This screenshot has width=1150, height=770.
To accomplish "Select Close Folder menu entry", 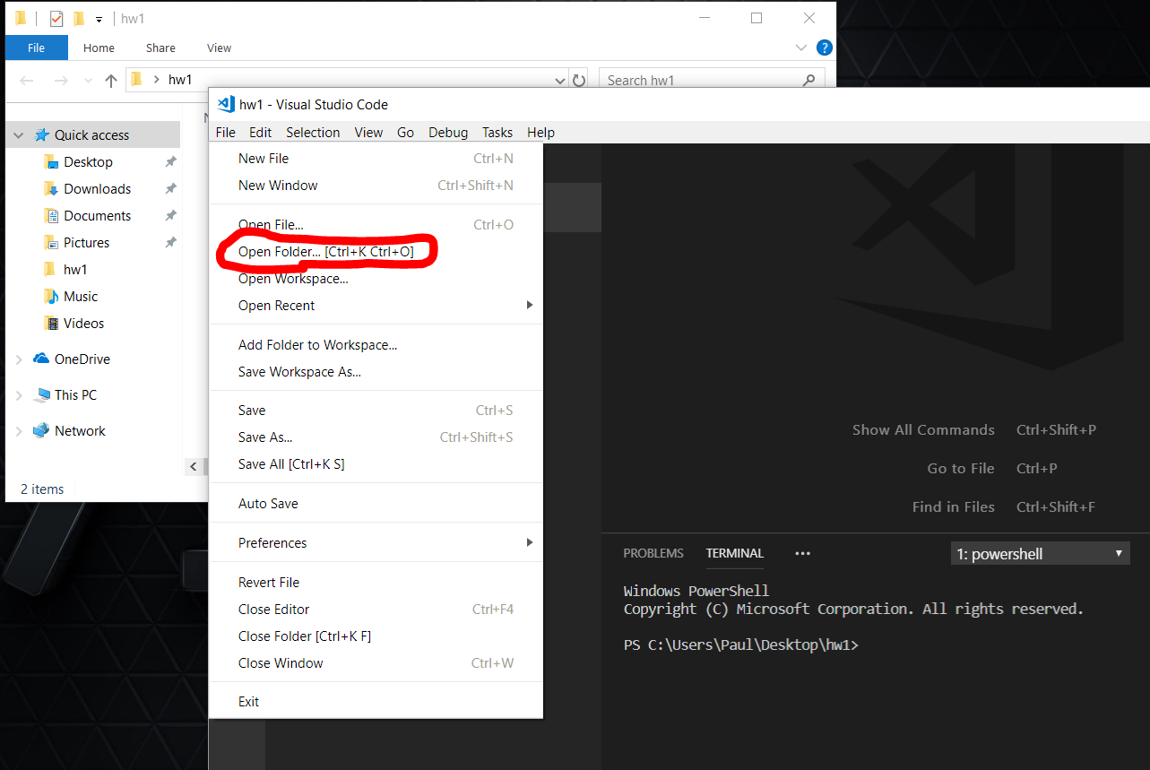I will (376, 636).
